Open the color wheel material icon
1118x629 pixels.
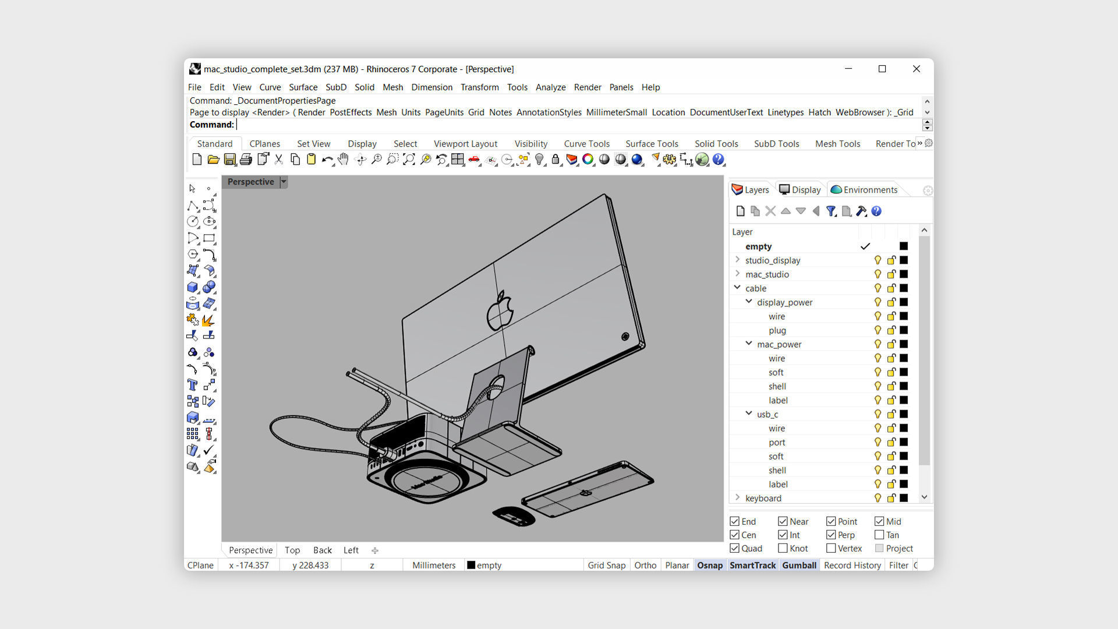(x=588, y=160)
